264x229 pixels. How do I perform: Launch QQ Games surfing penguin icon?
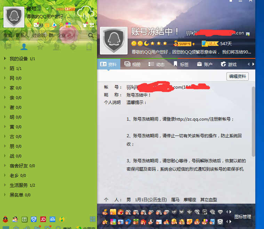pyautogui.click(x=15, y=219)
